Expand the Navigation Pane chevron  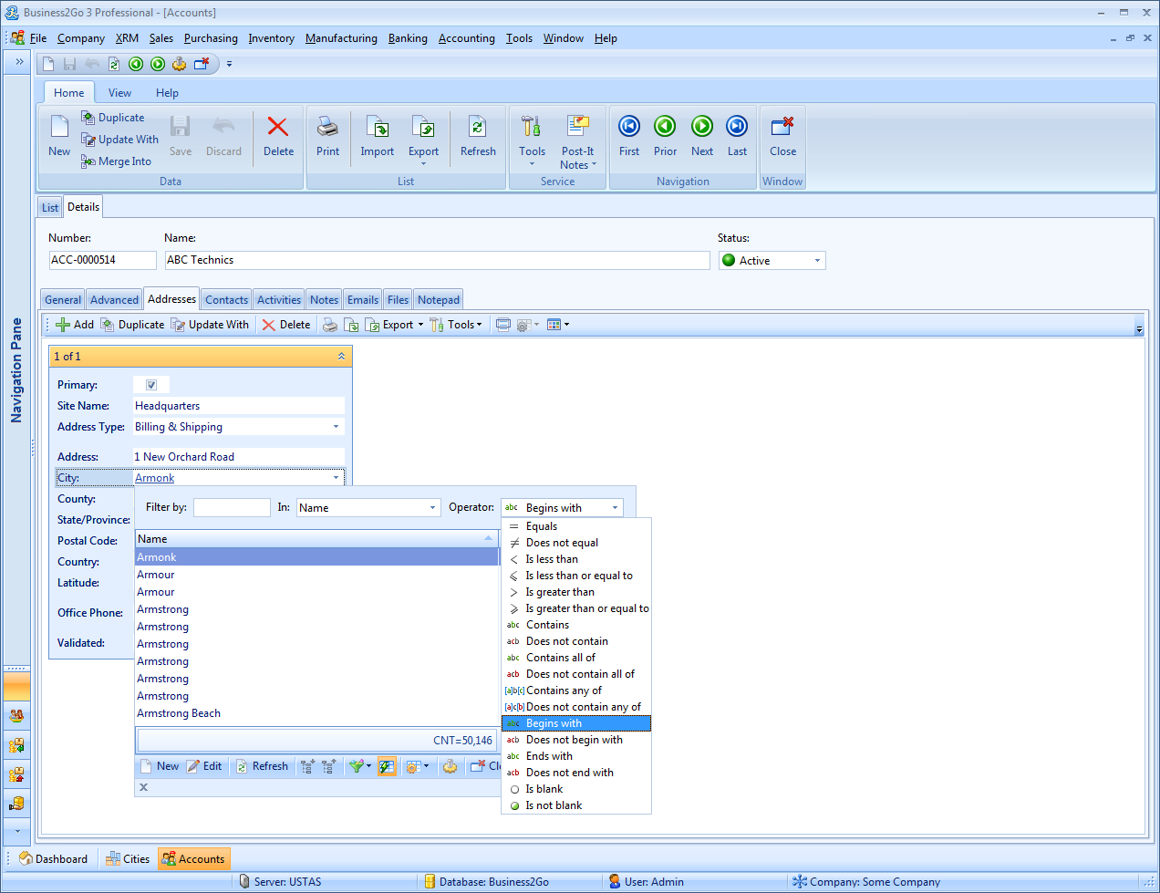[18, 62]
